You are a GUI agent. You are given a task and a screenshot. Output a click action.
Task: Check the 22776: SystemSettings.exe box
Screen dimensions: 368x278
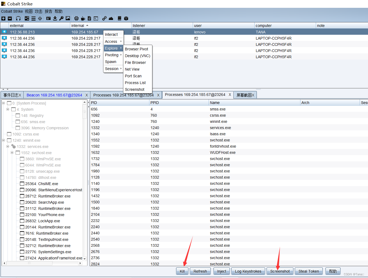pos(22,252)
